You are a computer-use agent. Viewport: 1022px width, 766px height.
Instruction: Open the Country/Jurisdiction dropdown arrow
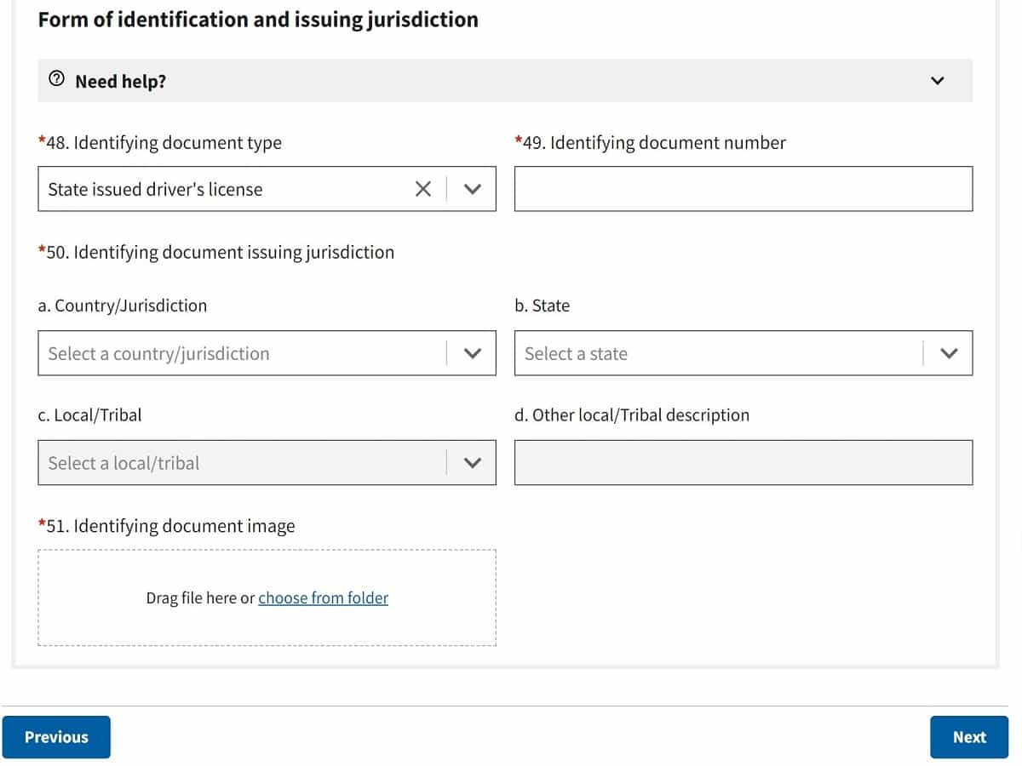tap(472, 353)
